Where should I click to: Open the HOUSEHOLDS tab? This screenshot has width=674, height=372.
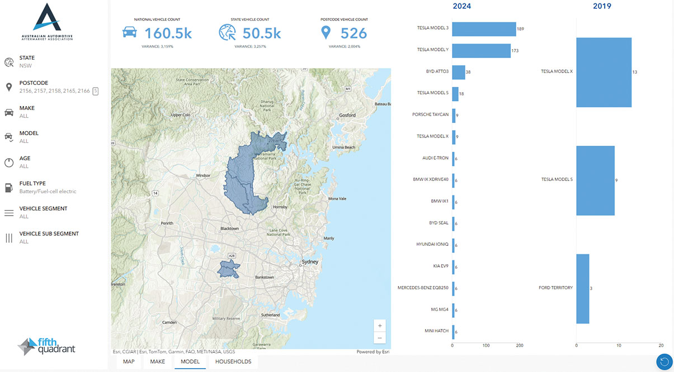point(233,361)
